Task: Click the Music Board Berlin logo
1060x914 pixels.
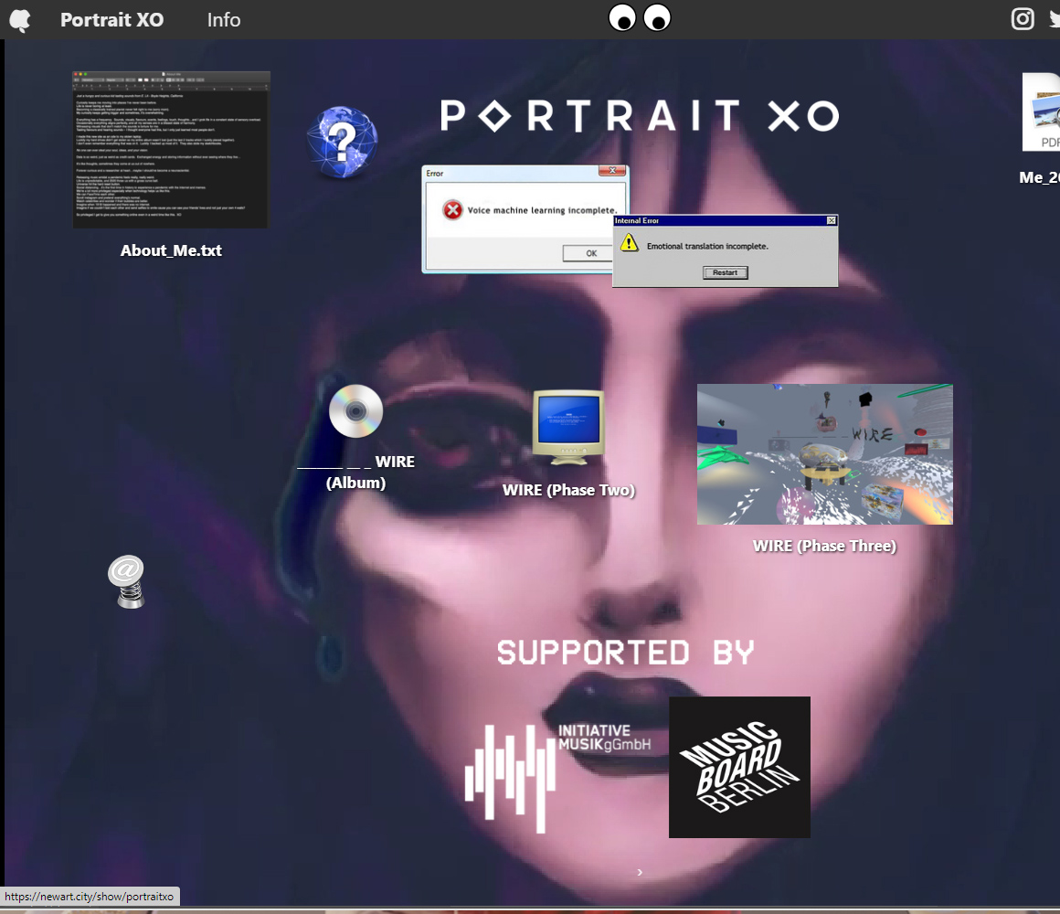Action: click(739, 767)
